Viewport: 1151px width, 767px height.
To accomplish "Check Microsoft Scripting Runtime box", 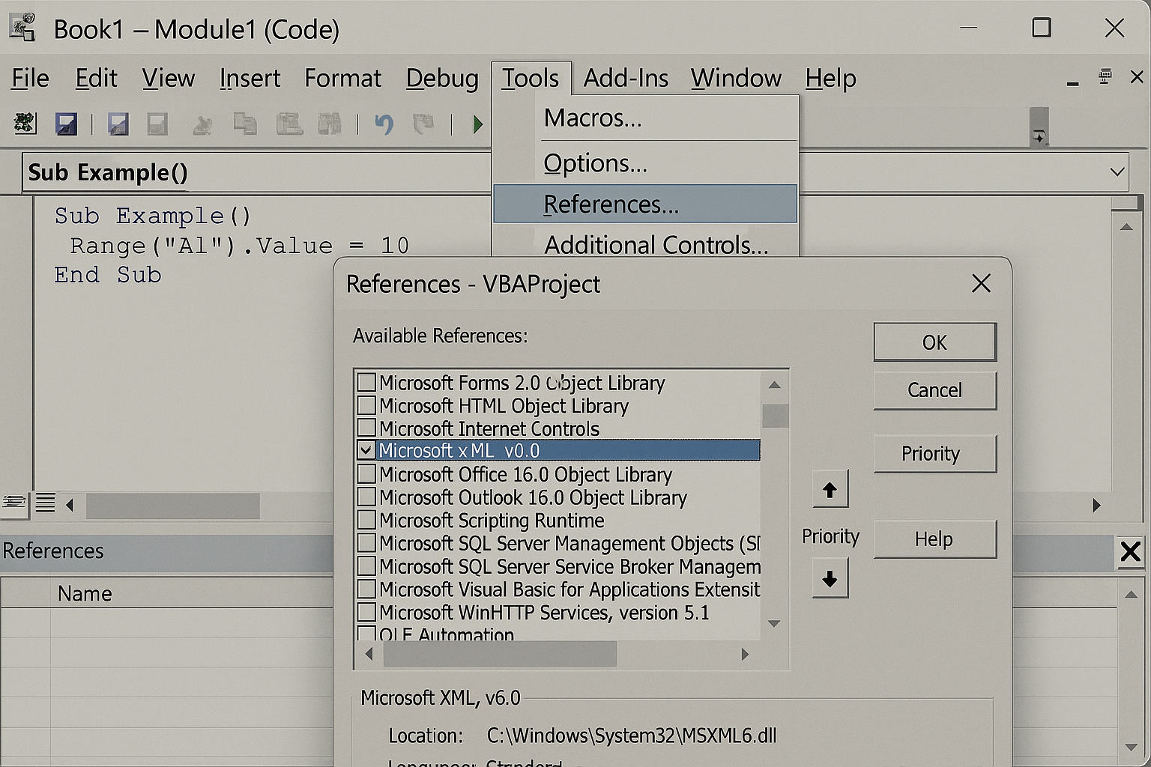I will [366, 520].
